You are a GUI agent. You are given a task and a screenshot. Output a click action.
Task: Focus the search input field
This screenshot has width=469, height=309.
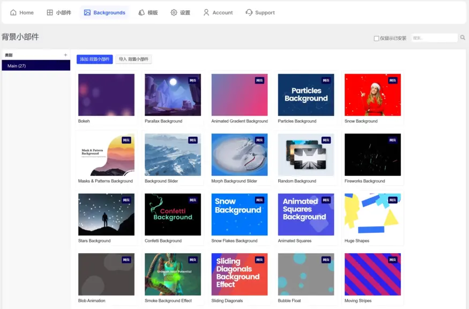(x=434, y=38)
